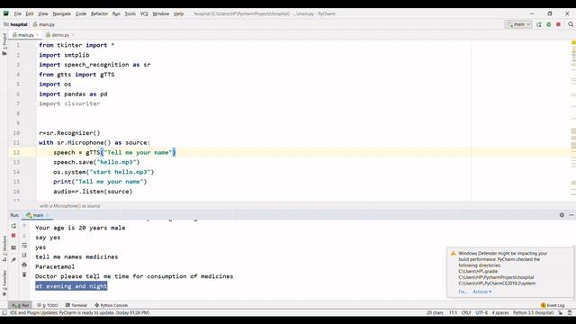Click the warning icon in the Windows Defender notification
This screenshot has width=576, height=324.
453,253
